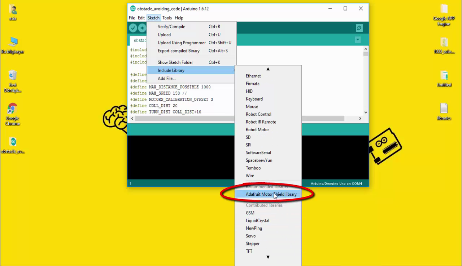Switch to the obstacle sketch tab
This screenshot has width=462, height=266.
(x=140, y=40)
